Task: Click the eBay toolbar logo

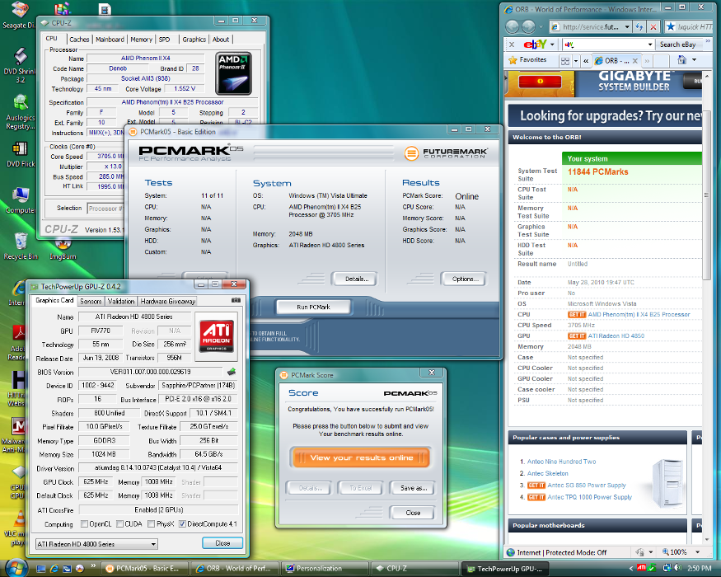Action: (536, 45)
